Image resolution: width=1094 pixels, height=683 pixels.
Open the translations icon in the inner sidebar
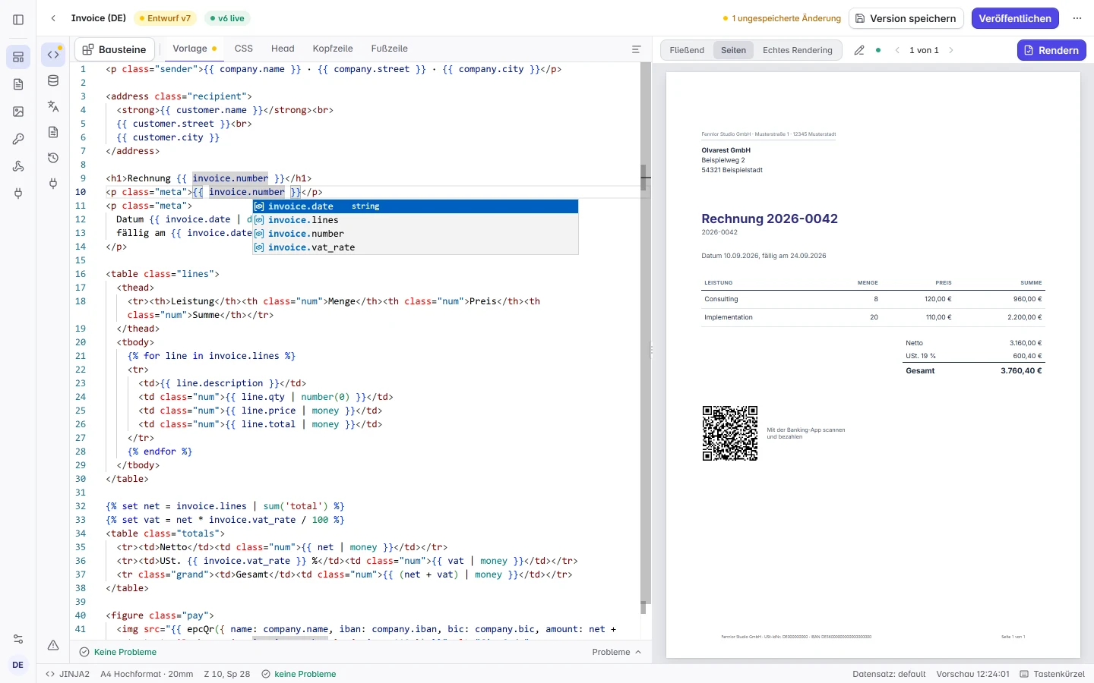click(x=53, y=106)
